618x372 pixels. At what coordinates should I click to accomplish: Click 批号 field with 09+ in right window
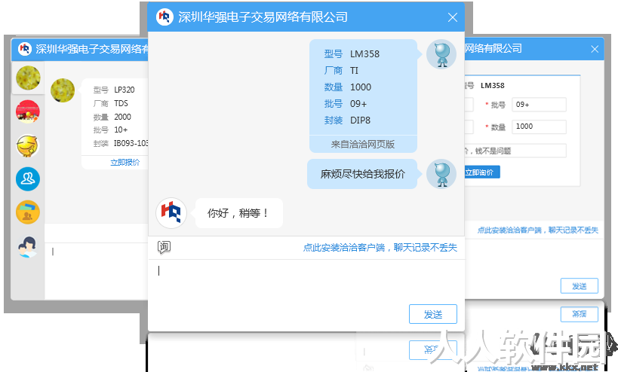539,105
